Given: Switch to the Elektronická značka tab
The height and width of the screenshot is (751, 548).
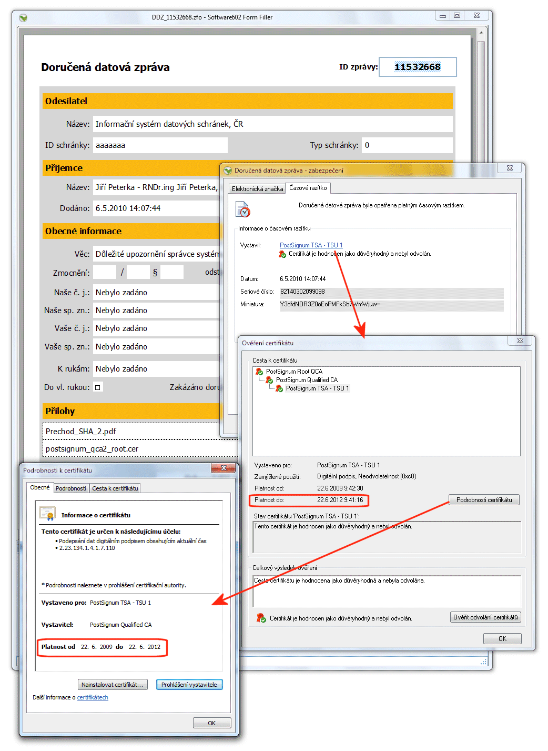Looking at the screenshot, I should 257,189.
